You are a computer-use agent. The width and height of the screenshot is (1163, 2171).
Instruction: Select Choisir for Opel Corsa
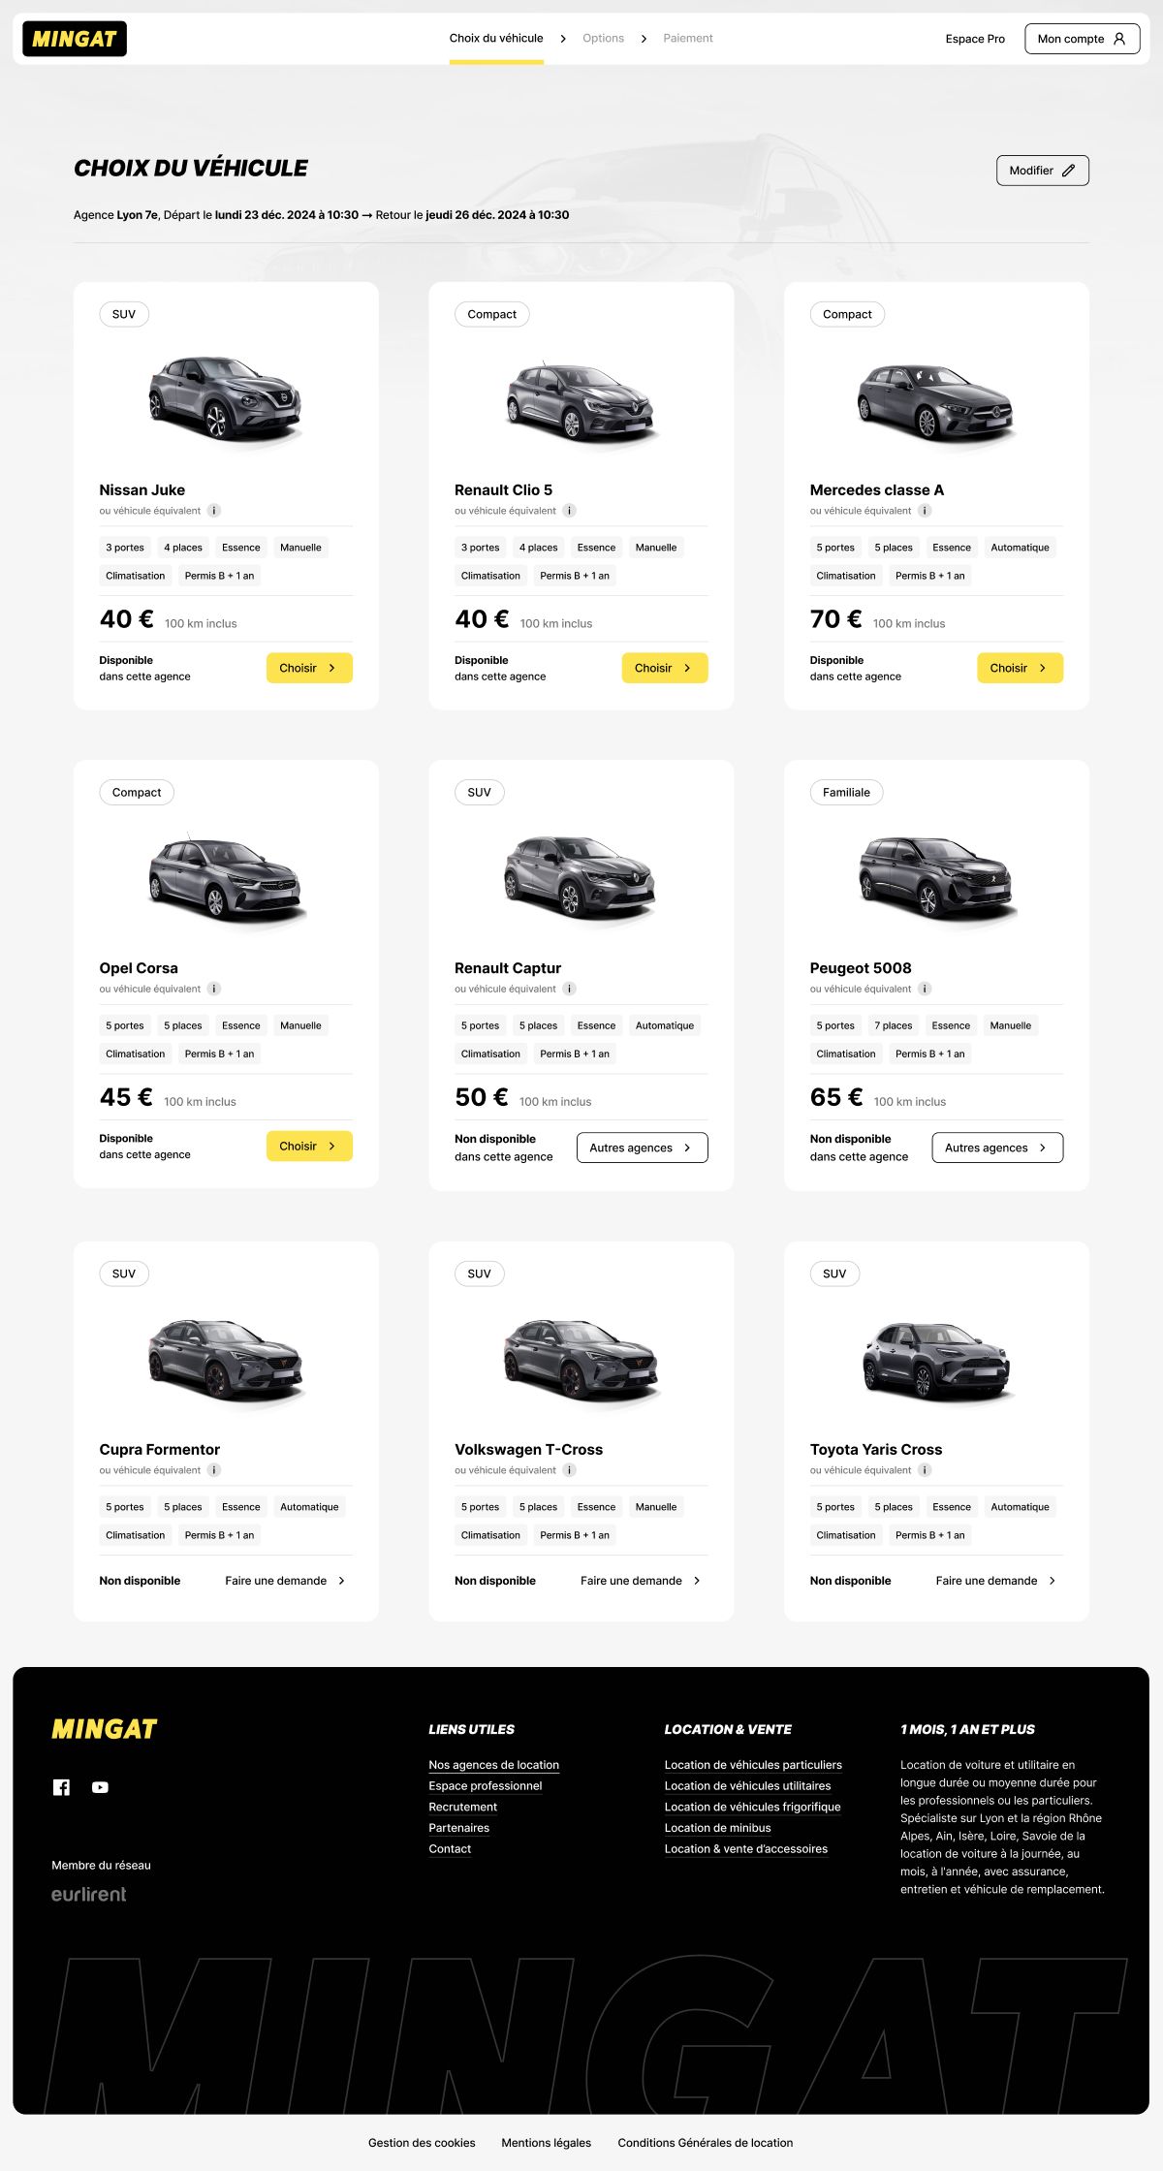tap(309, 1146)
